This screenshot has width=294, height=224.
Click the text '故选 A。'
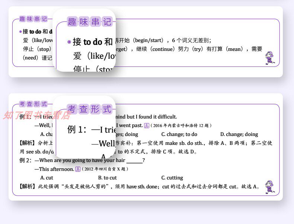tap(250, 186)
